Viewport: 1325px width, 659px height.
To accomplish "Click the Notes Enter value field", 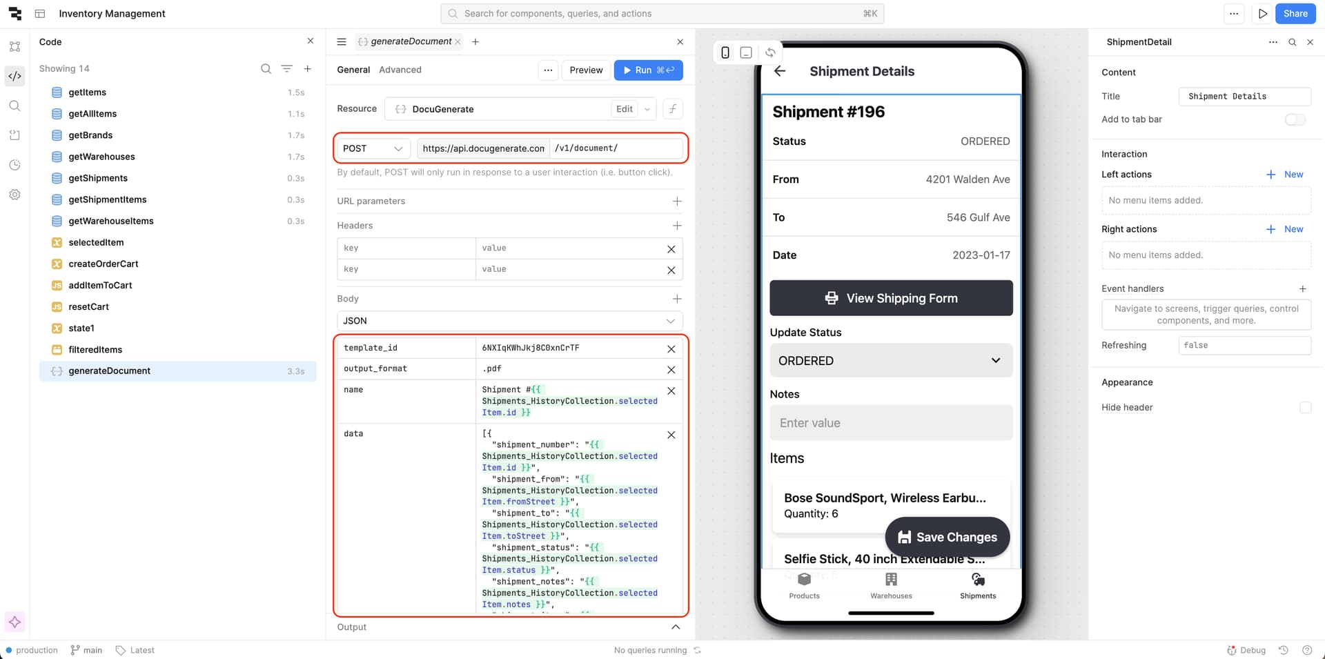I will pyautogui.click(x=891, y=422).
